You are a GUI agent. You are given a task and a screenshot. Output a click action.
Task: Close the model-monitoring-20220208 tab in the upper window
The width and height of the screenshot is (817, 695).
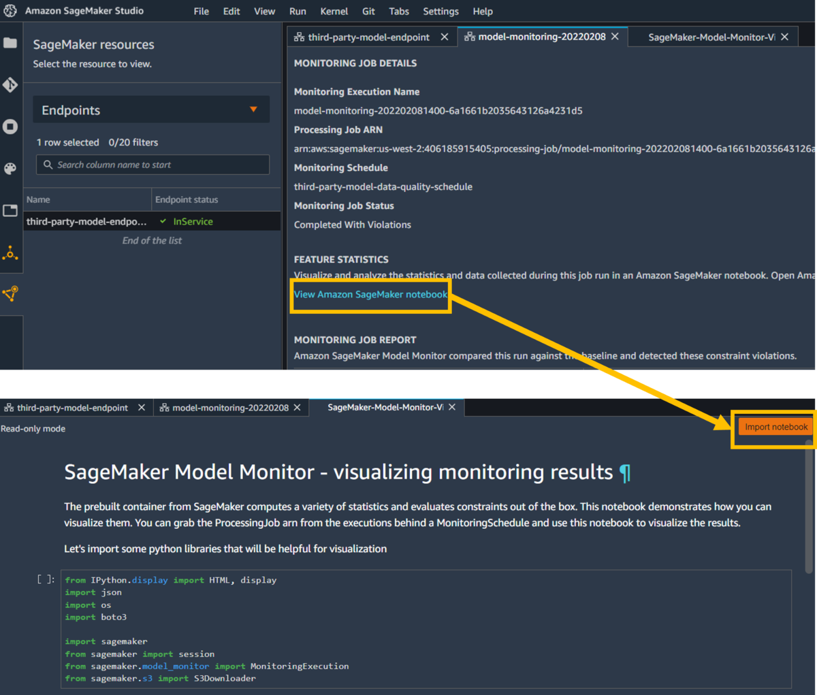pos(615,36)
